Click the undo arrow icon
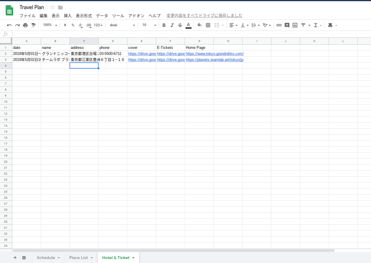This screenshot has width=371, height=263. coord(9,25)
